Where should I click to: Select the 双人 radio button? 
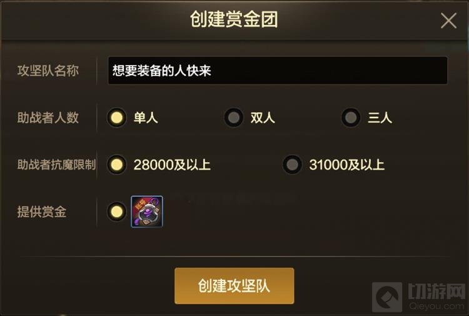[234, 118]
